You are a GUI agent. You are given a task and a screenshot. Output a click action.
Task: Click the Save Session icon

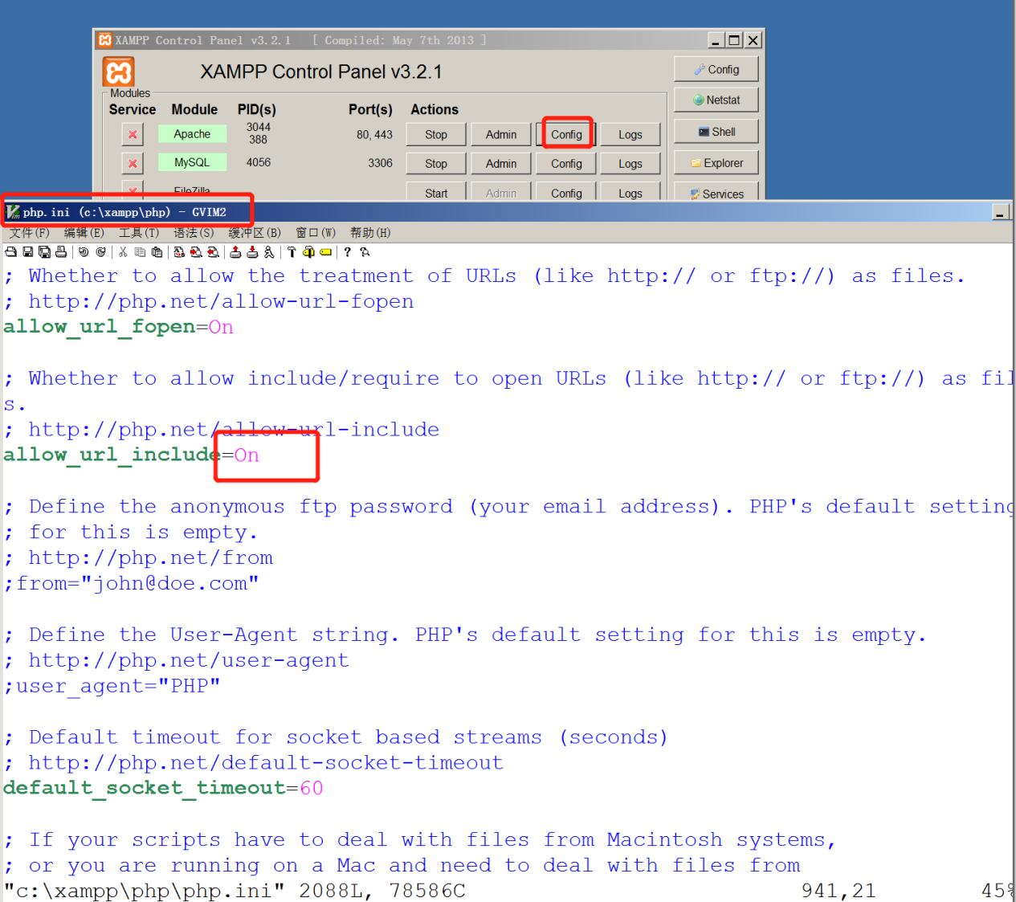click(x=252, y=252)
